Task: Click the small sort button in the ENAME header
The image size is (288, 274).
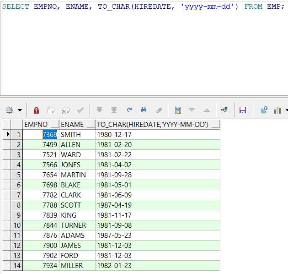Action: coord(91,125)
